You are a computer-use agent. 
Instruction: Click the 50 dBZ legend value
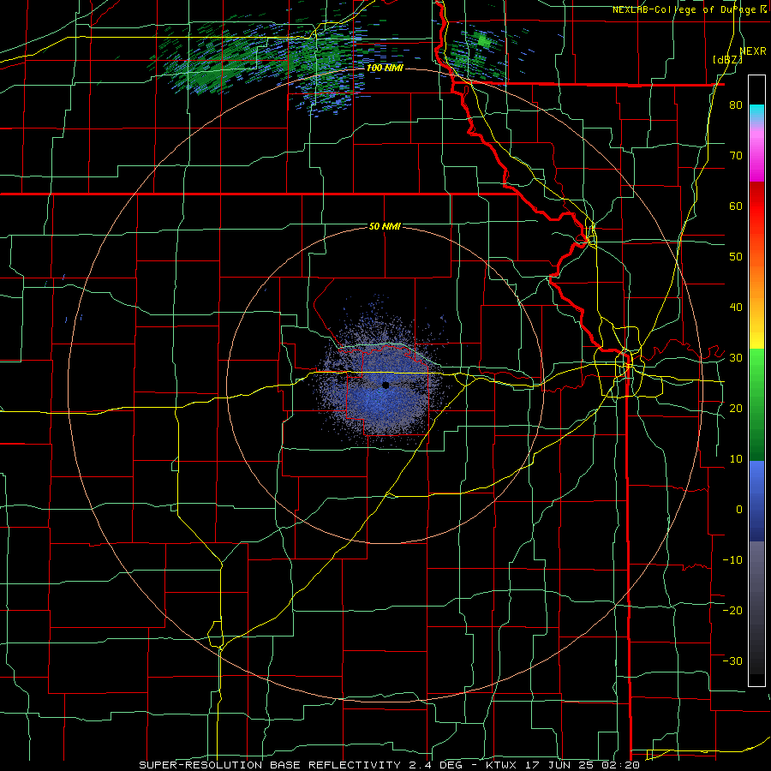pyautogui.click(x=736, y=257)
